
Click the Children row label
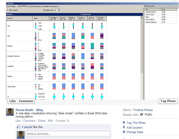10,46
